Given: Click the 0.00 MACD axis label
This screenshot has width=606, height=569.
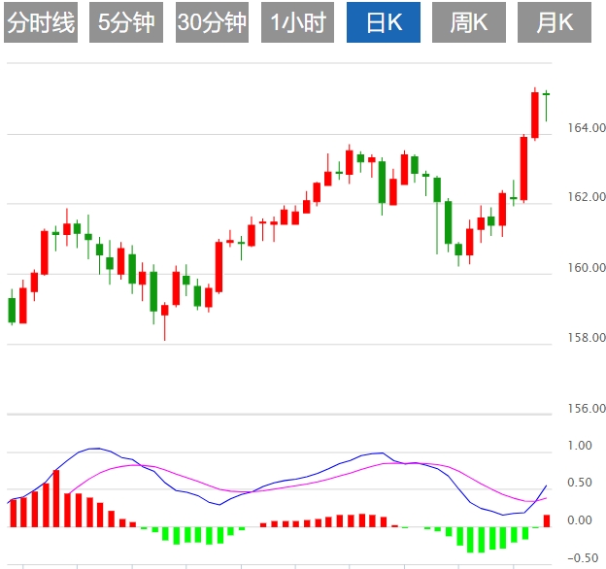Looking at the screenshot, I should point(580,520).
